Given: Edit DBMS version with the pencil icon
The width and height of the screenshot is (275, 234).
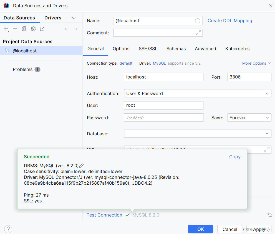Looking at the screenshot, I should coord(81,166).
